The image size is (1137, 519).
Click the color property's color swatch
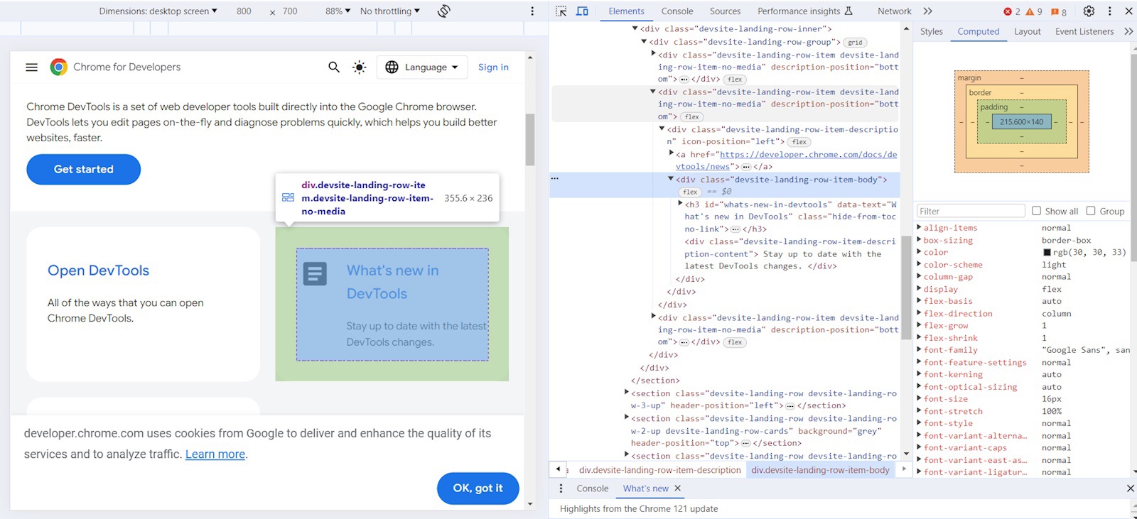pyautogui.click(x=1047, y=253)
